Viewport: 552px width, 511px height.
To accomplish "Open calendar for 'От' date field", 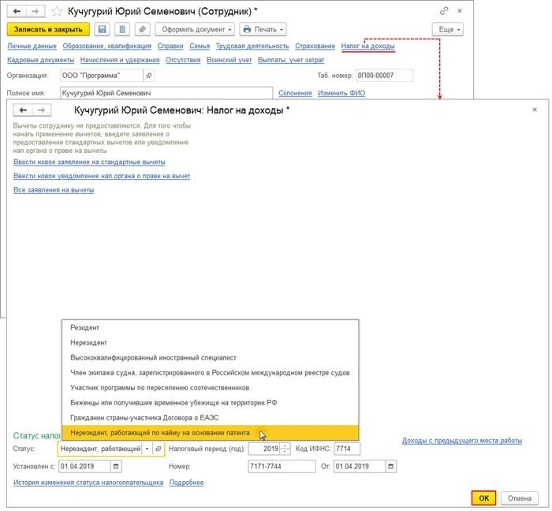I will [x=390, y=466].
